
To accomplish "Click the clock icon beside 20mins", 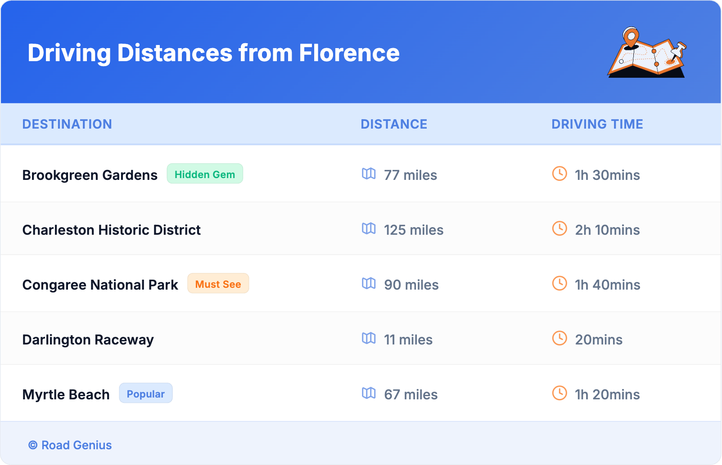I will pyautogui.click(x=560, y=338).
